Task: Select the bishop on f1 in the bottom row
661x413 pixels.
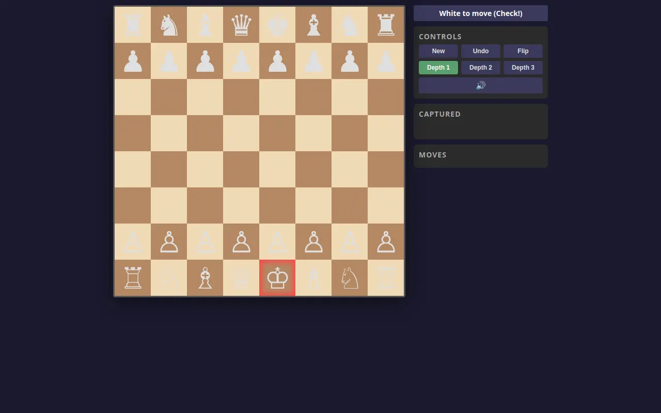Action: (x=313, y=278)
